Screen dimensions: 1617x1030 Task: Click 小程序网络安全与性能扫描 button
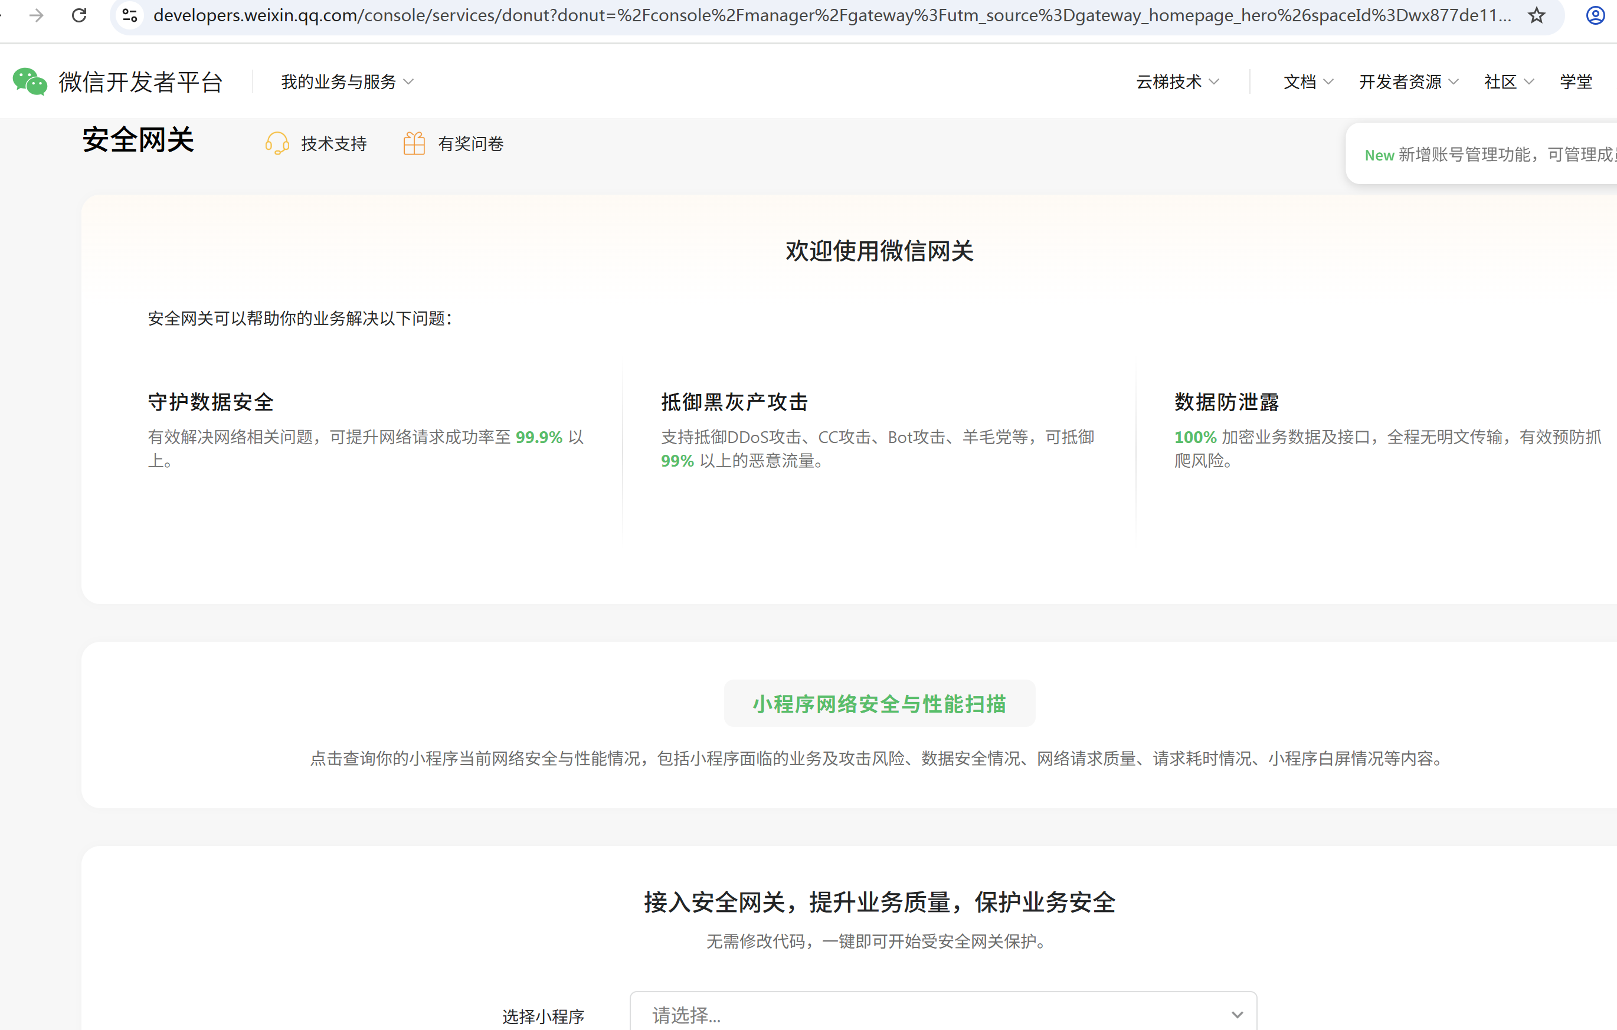point(879,703)
